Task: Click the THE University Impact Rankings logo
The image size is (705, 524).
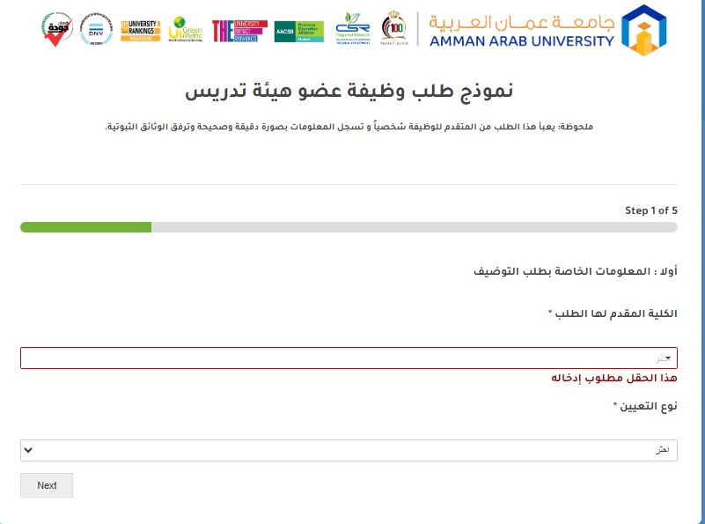Action: pyautogui.click(x=239, y=31)
